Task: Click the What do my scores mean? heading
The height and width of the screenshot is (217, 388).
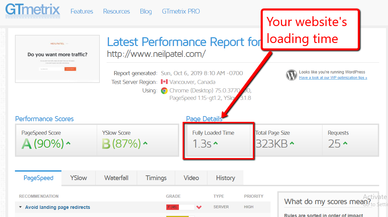Action: [327, 202]
